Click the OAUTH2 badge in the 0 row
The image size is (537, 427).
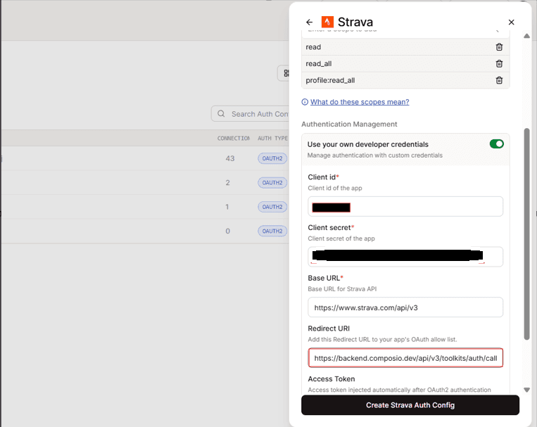pyautogui.click(x=272, y=231)
